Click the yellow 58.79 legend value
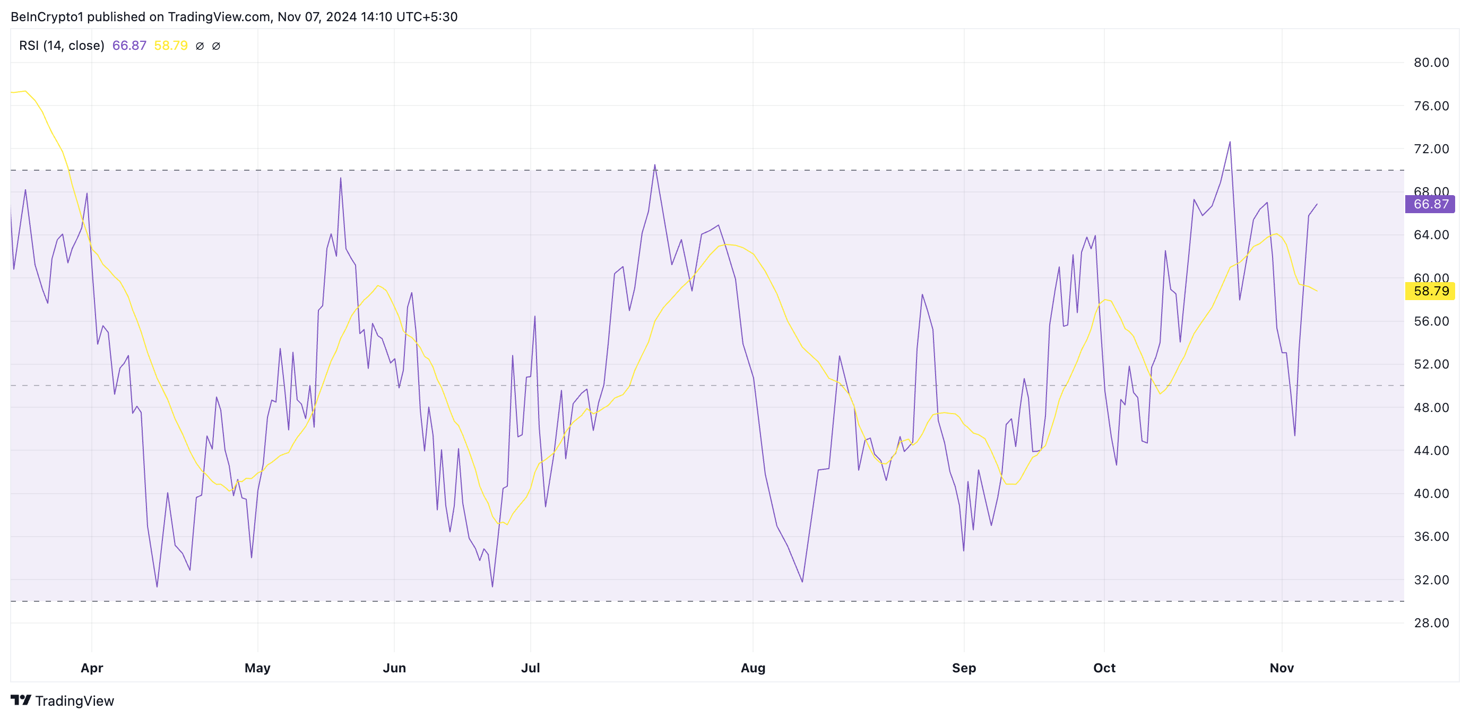1470x719 pixels. pos(171,46)
